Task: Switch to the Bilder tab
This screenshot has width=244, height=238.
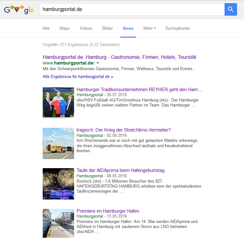Action: pos(107,28)
